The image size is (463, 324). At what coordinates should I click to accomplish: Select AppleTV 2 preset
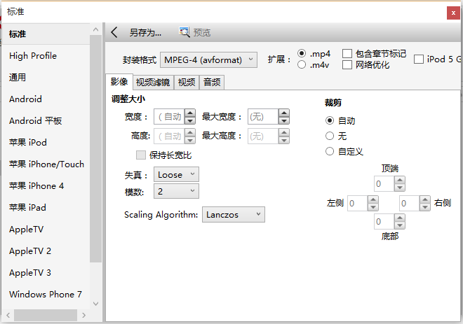pos(46,251)
